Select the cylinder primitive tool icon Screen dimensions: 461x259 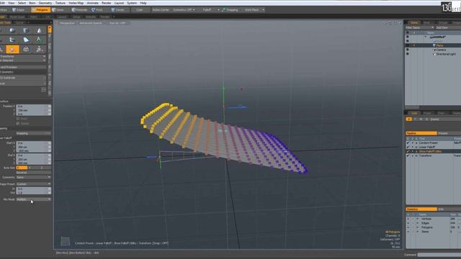(x=26, y=30)
